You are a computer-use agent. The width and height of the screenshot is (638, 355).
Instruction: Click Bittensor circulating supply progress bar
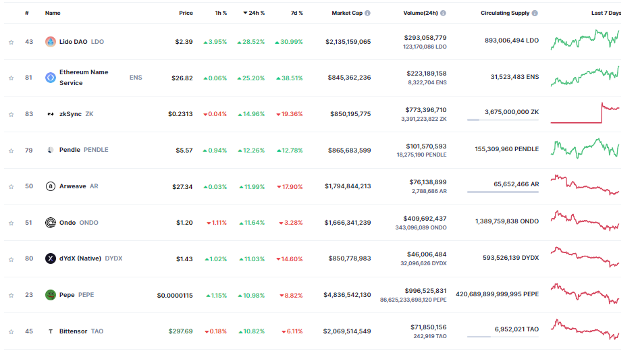tap(503, 337)
